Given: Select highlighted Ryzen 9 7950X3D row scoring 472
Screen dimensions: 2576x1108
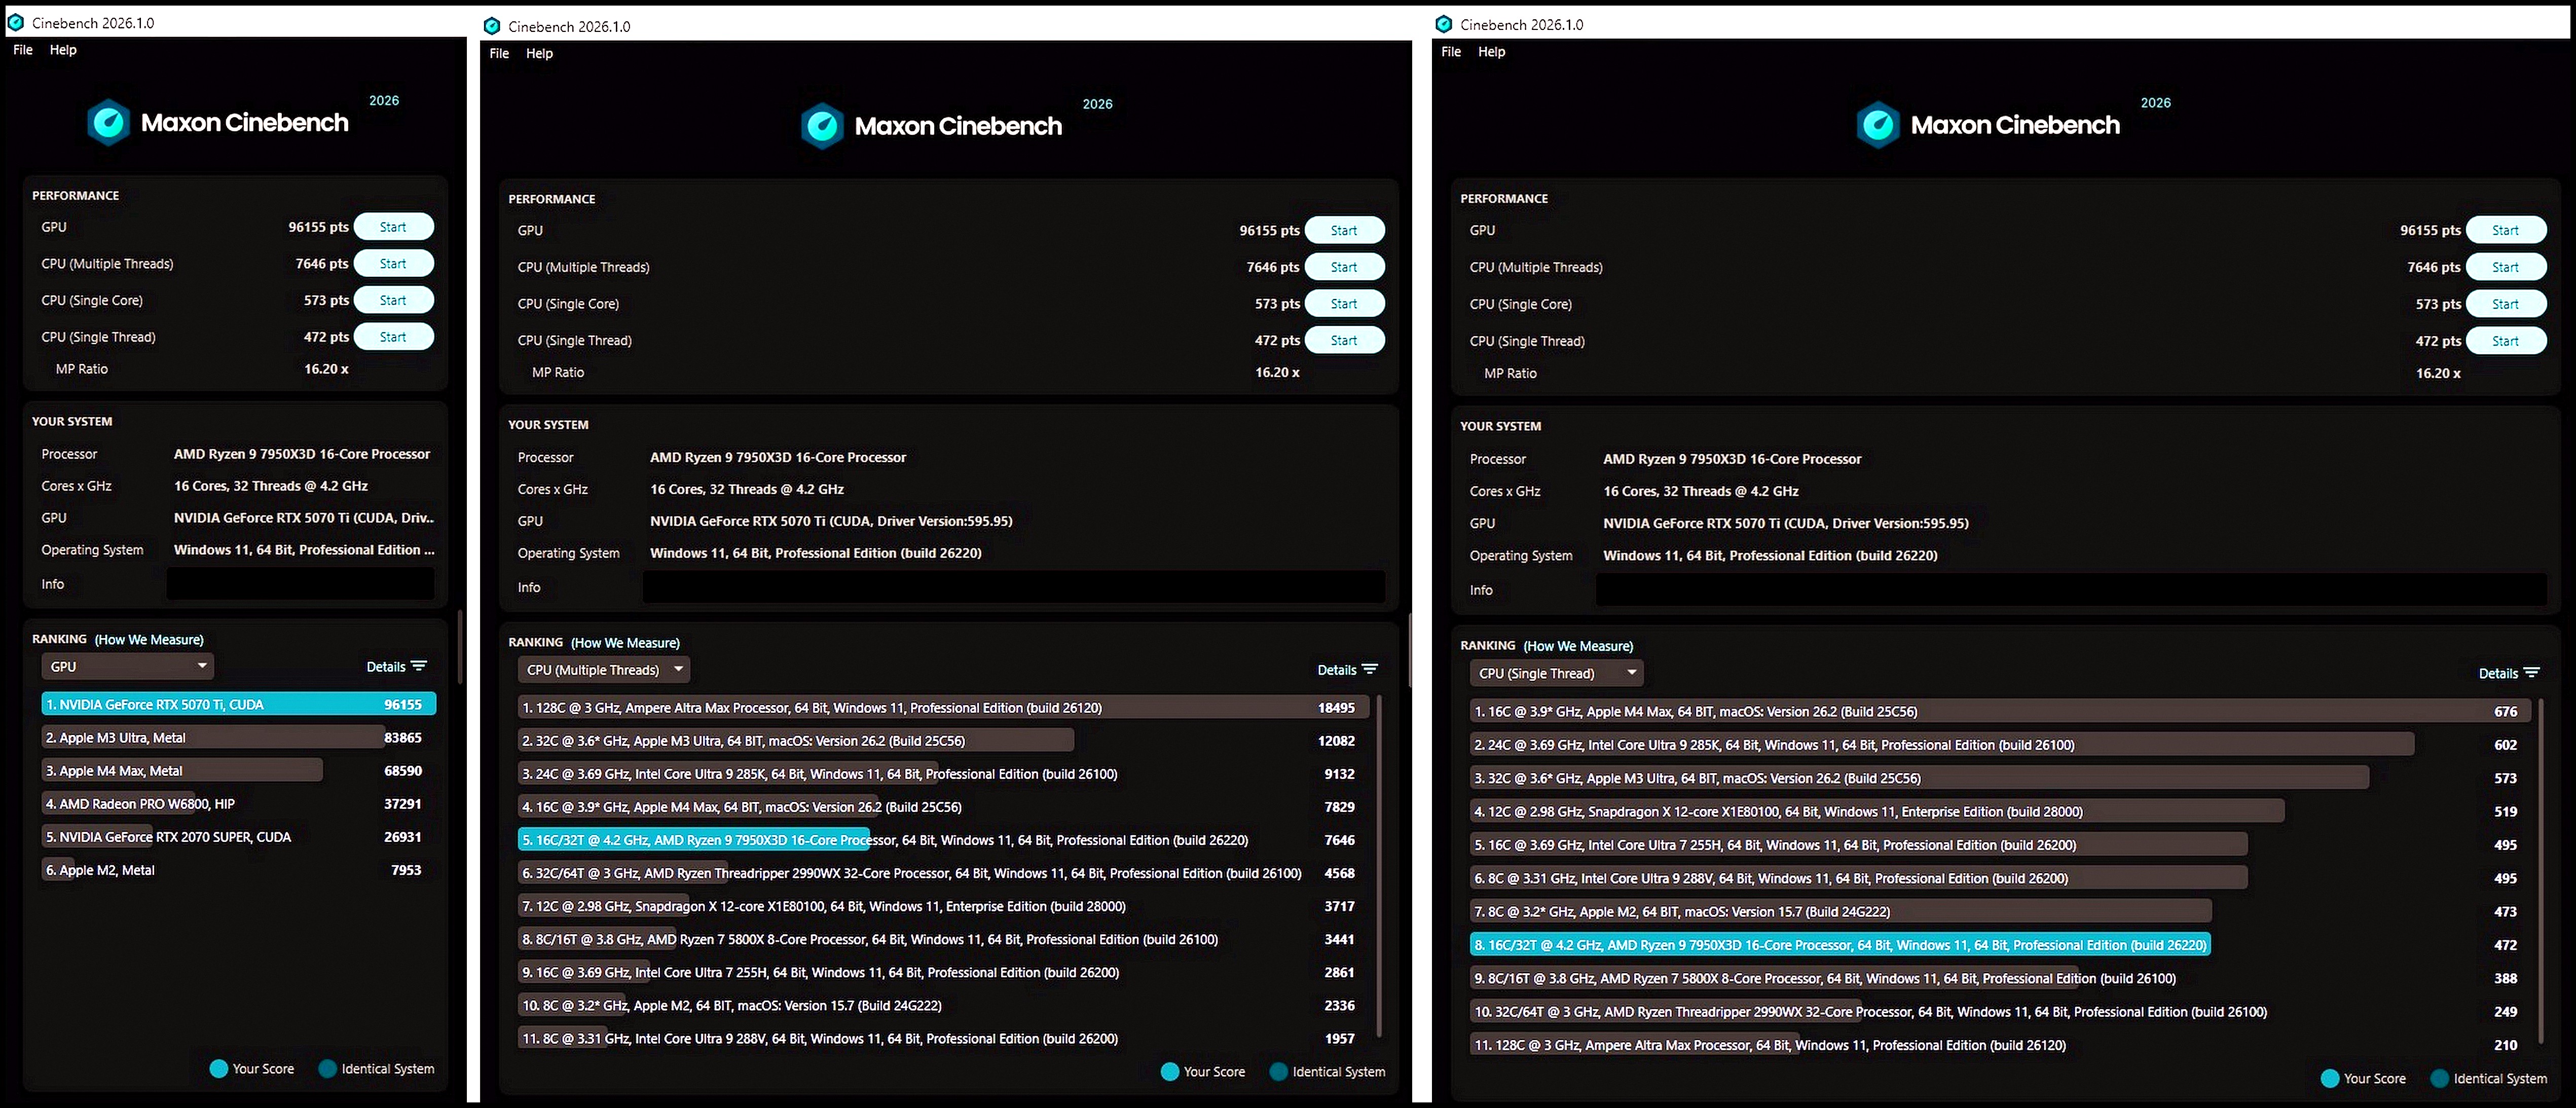Looking at the screenshot, I should (2000, 945).
